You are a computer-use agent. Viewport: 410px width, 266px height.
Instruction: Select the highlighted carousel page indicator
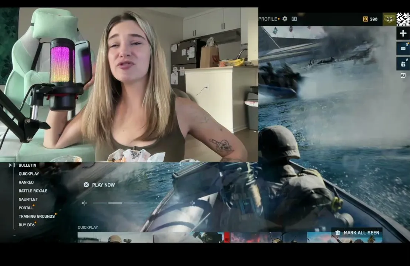coord(115,203)
